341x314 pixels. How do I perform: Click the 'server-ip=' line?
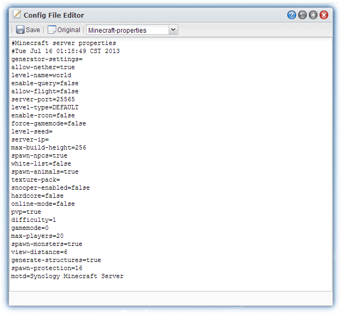[30, 139]
